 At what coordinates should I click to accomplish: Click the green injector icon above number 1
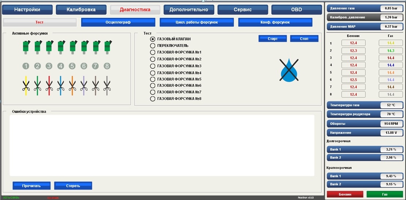coord(26,47)
